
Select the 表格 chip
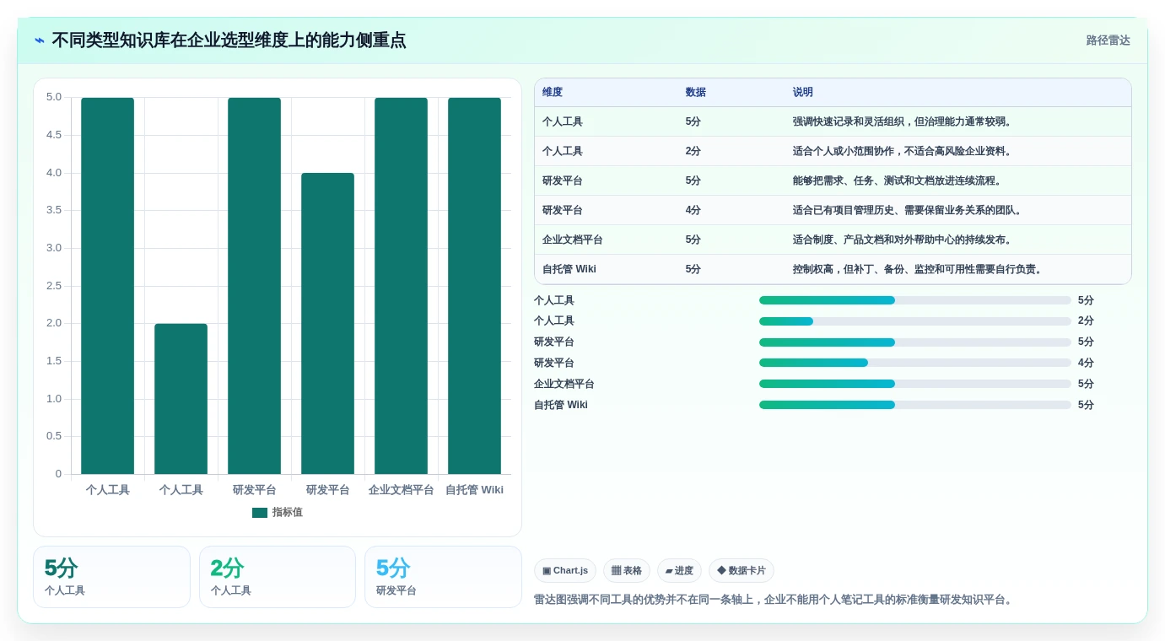point(627,571)
